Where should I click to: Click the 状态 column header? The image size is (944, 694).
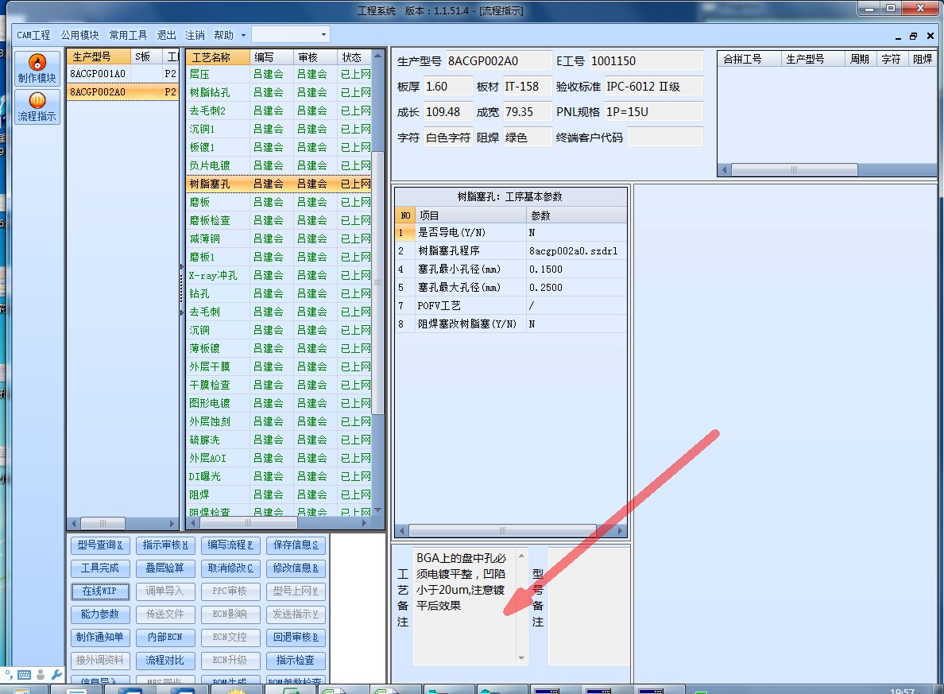click(354, 57)
